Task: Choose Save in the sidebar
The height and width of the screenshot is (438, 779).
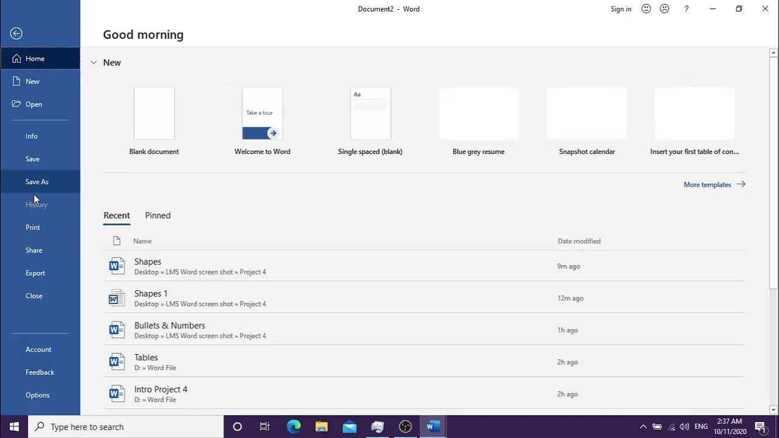Action: pos(40,159)
